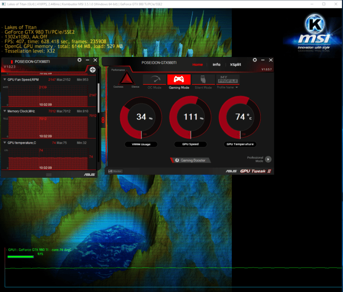Click 'Min:810' memory clock value

tap(82, 111)
